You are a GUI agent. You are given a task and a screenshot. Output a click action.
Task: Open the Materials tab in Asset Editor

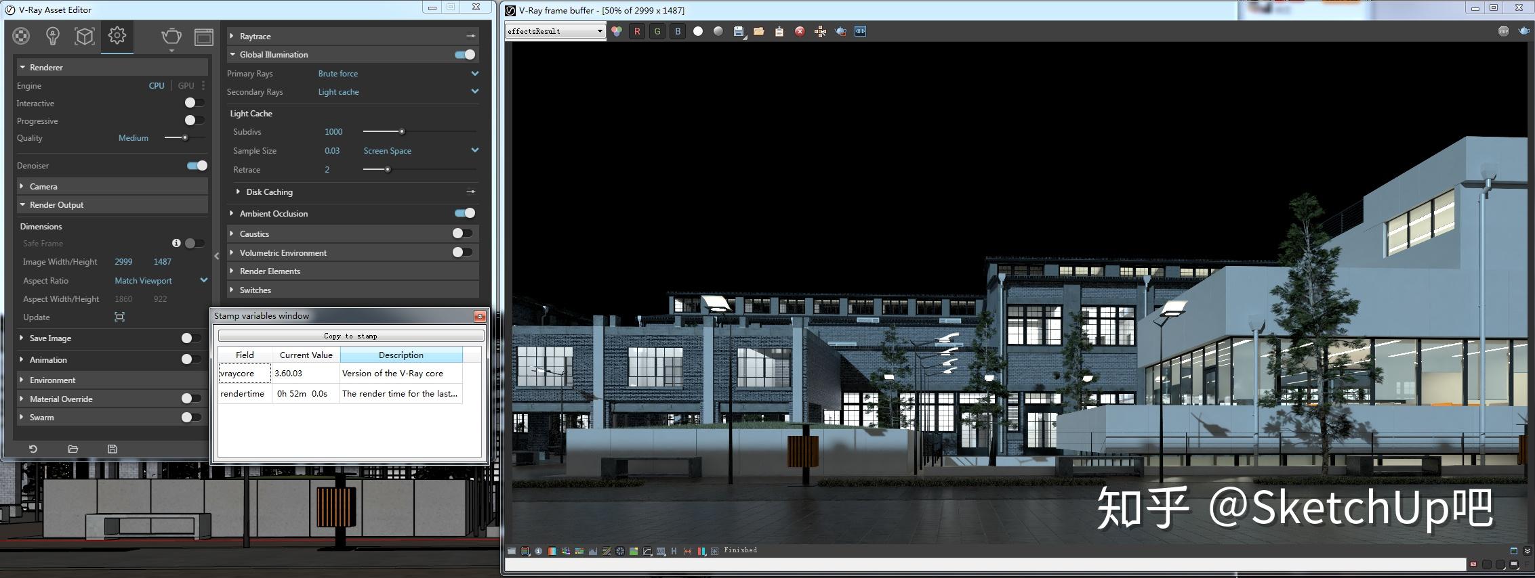pyautogui.click(x=22, y=36)
